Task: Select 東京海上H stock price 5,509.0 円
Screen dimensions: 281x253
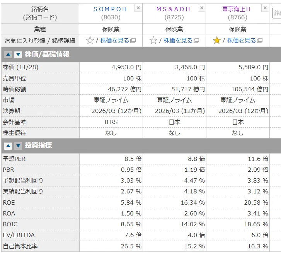Action: (254, 67)
